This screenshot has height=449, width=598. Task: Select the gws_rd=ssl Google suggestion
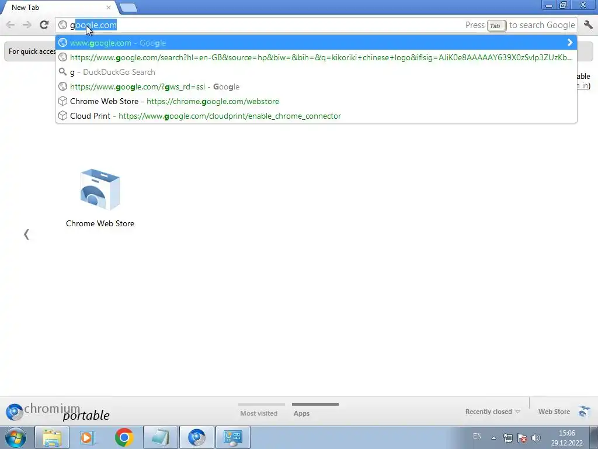click(x=316, y=87)
